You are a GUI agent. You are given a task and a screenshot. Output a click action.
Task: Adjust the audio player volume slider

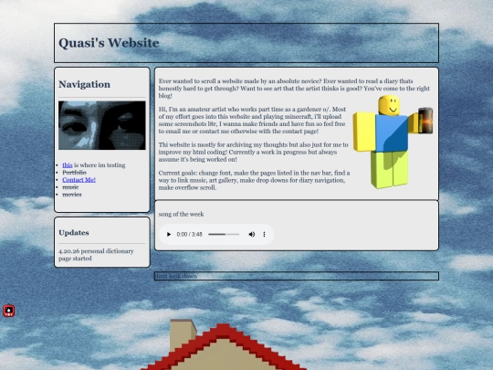(224, 235)
